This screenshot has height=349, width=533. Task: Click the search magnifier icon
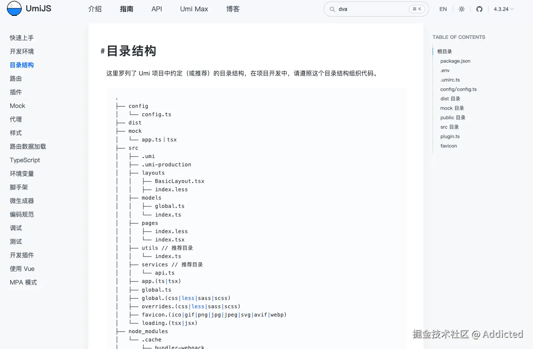click(332, 9)
